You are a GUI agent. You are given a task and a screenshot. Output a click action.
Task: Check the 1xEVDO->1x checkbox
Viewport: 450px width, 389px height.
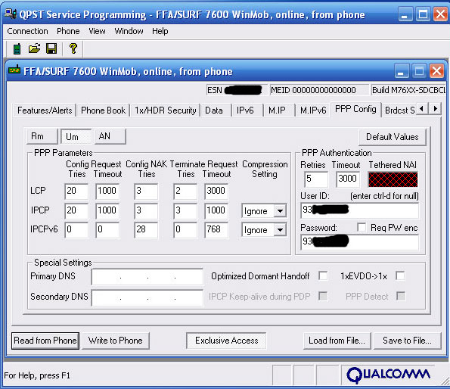click(x=400, y=276)
